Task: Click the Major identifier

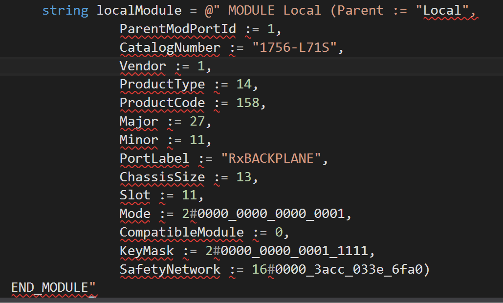Action: (139, 122)
